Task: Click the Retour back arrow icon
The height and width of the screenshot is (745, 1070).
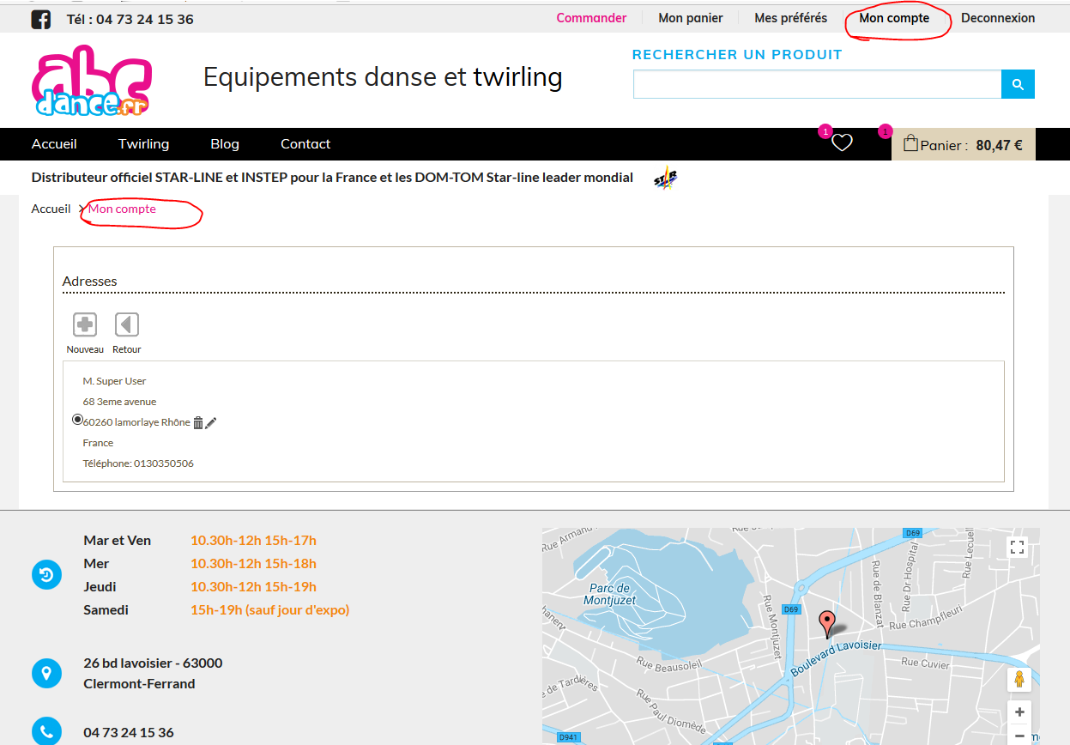Action: click(x=127, y=324)
